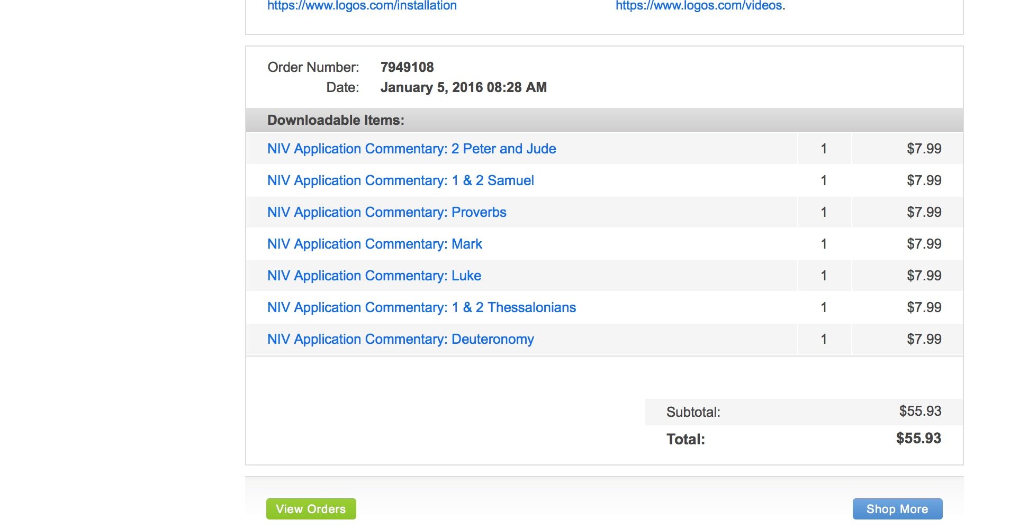Screen dimensions: 1010x529
Task: Click the $7.99 price in Proverbs row
Action: point(924,212)
